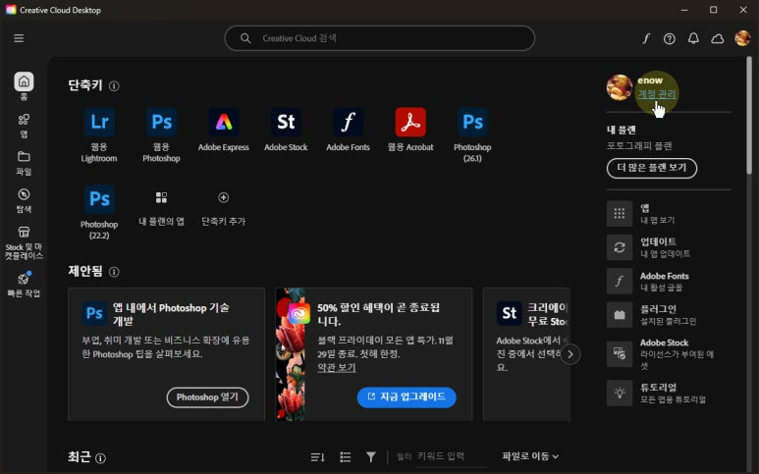759x474 pixels.
Task: Open cloud sync status icon
Action: (718, 38)
